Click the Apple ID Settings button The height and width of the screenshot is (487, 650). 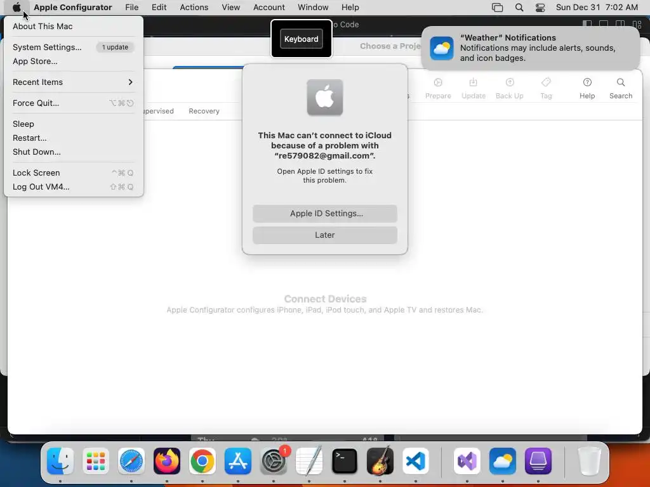coord(325,213)
